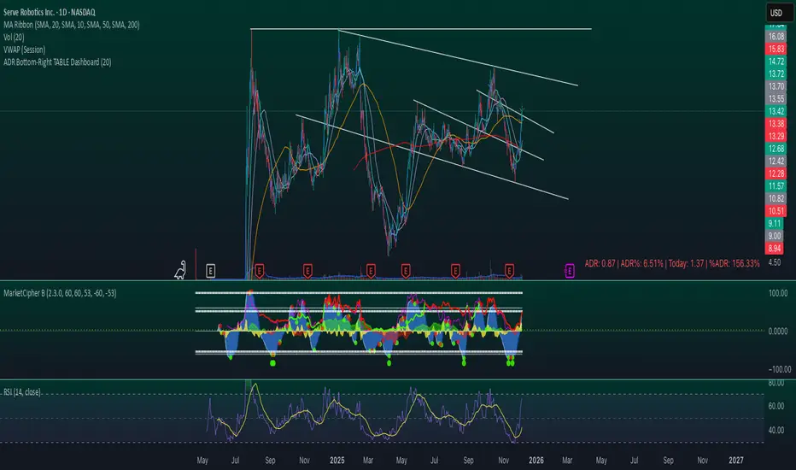Click the red 13.29 price label
The height and width of the screenshot is (470, 796).
coord(776,136)
